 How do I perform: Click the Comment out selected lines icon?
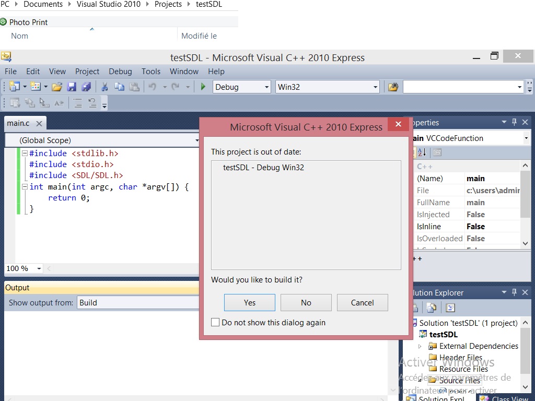click(78, 103)
